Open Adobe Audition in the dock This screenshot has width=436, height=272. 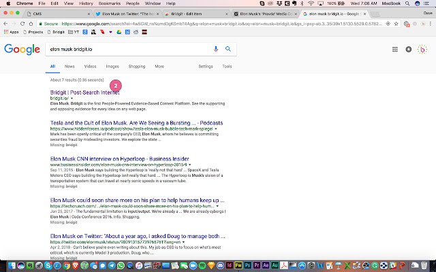click(275, 266)
